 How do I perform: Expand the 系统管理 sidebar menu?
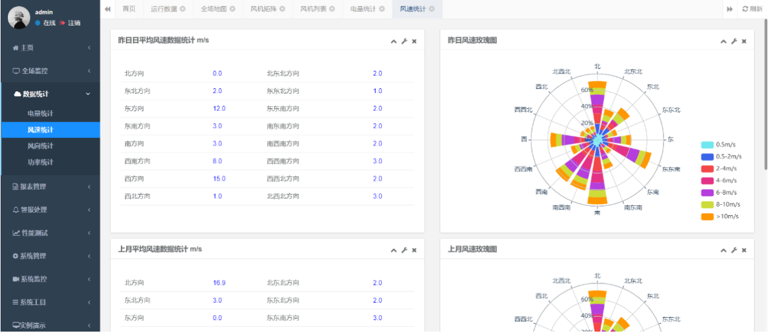coord(50,256)
